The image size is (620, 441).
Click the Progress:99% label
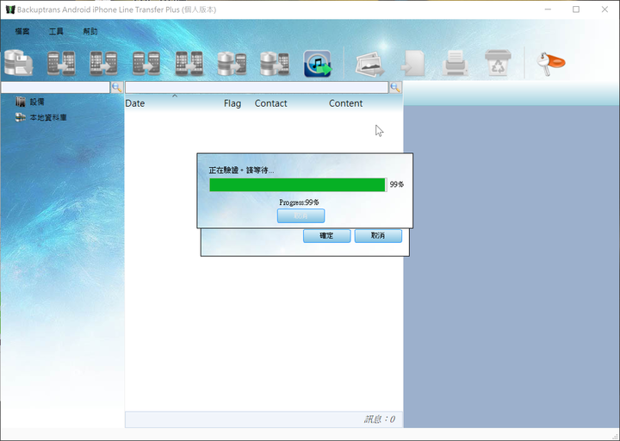click(299, 202)
